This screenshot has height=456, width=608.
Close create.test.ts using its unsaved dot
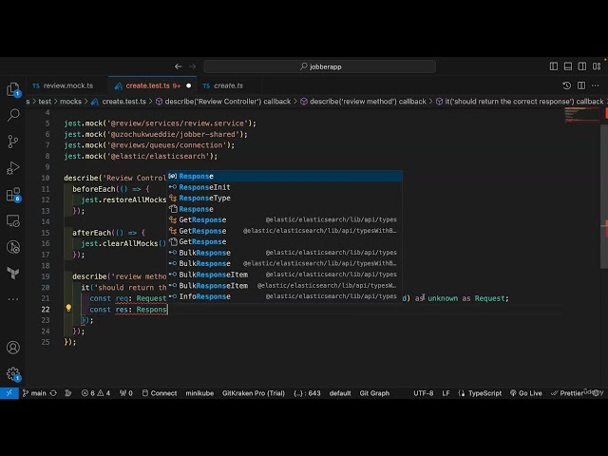coord(189,85)
